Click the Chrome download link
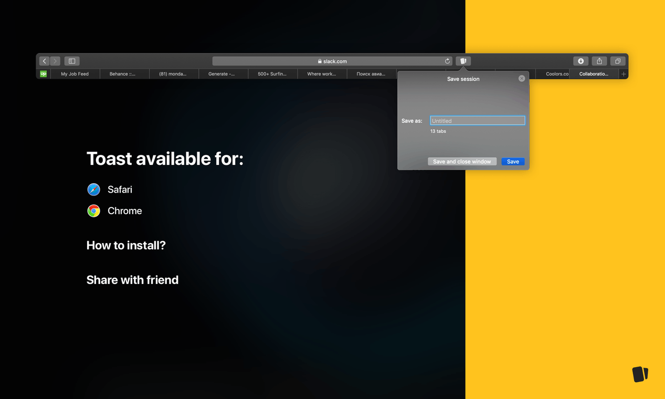Image resolution: width=665 pixels, height=399 pixels. (124, 211)
